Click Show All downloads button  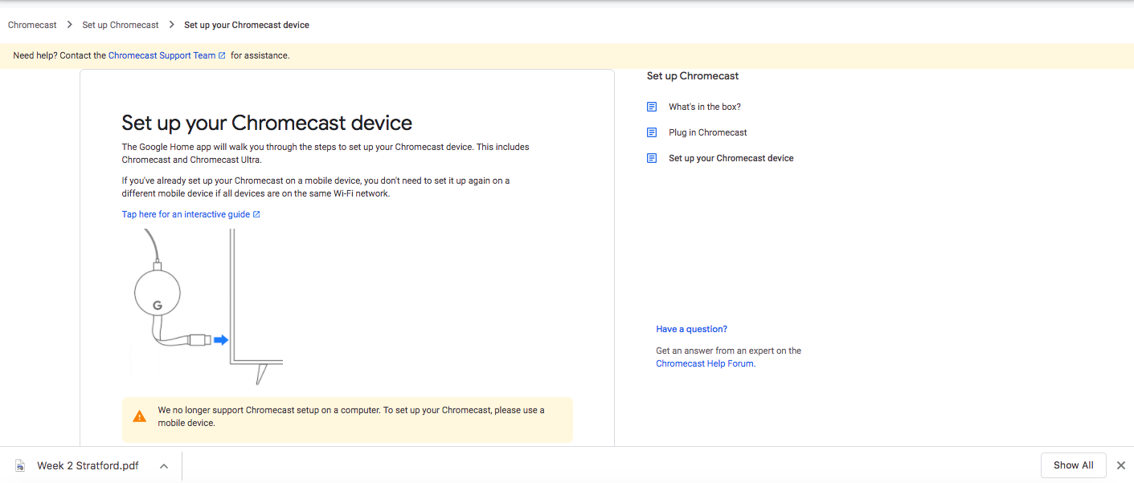click(1074, 465)
